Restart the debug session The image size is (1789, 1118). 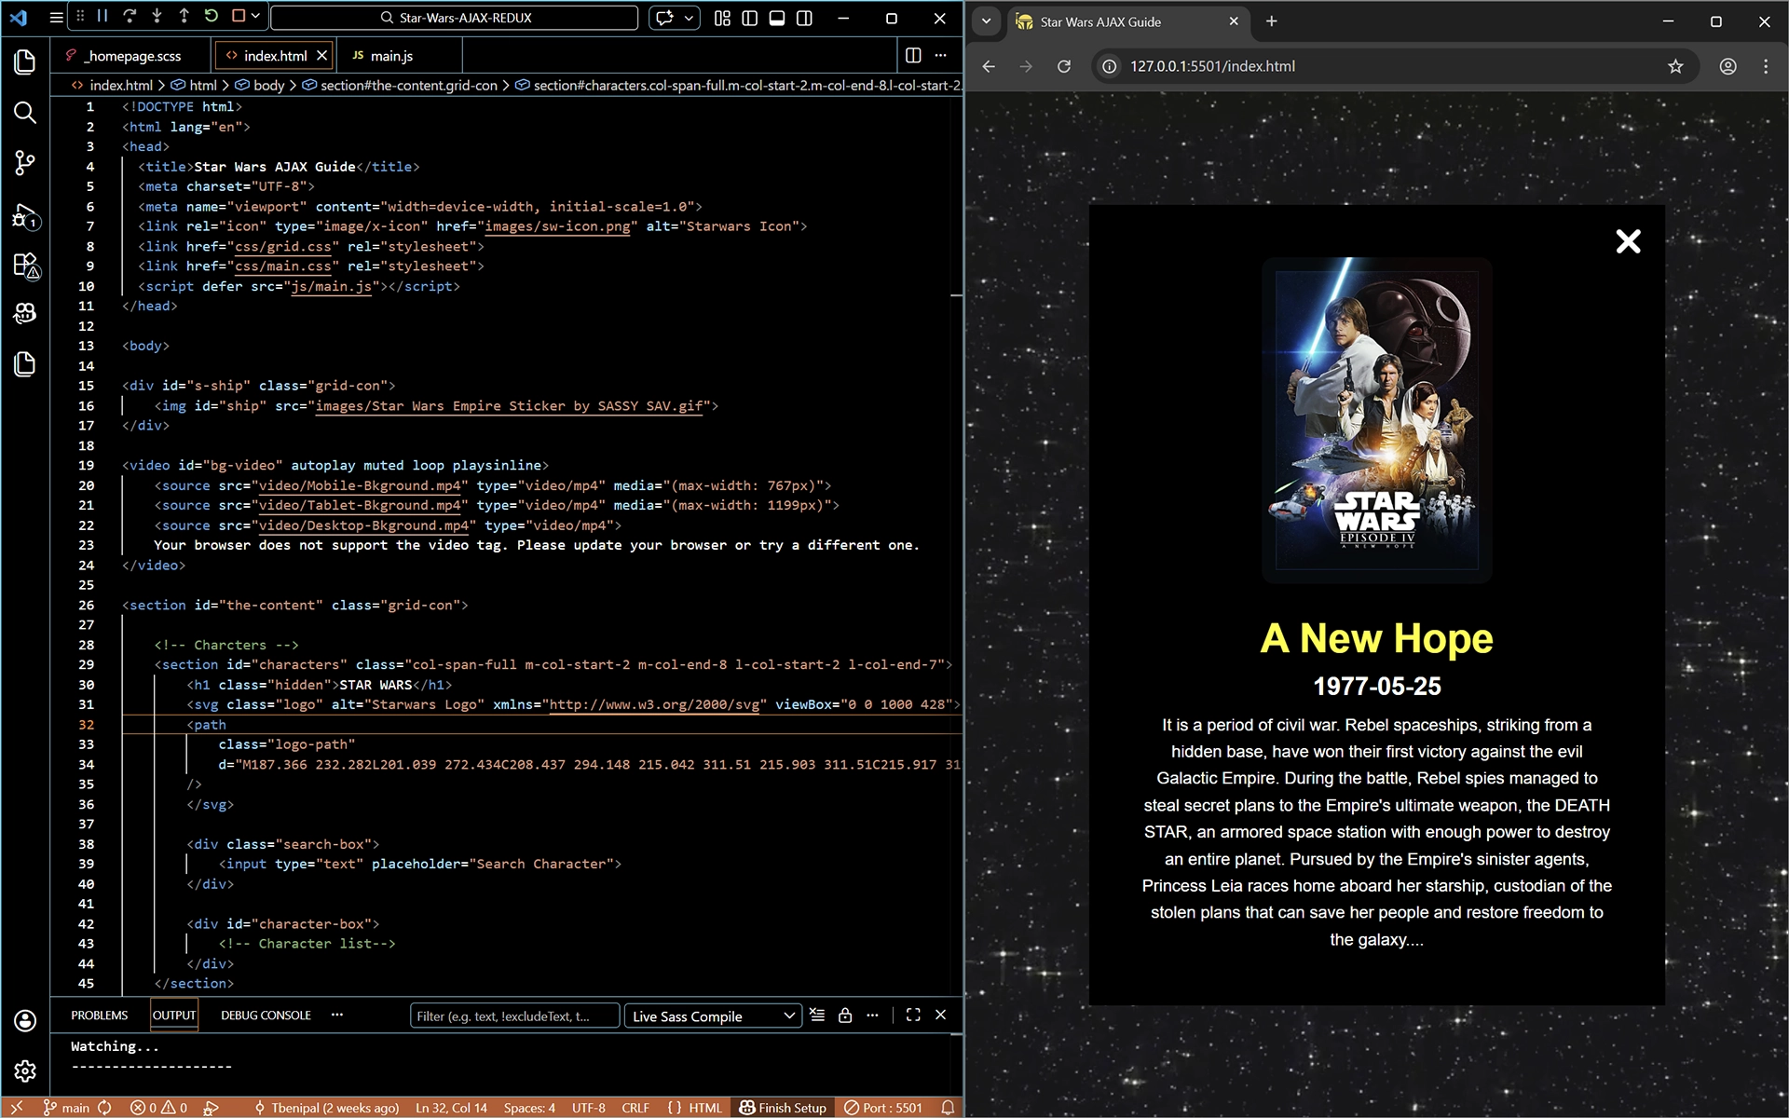coord(212,16)
